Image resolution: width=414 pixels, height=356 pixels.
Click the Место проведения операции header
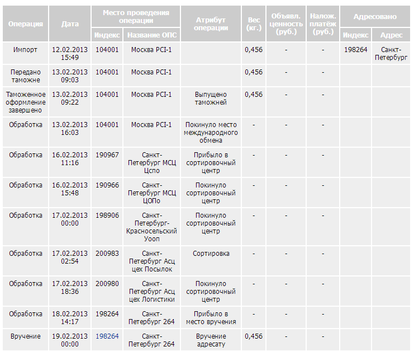click(135, 16)
